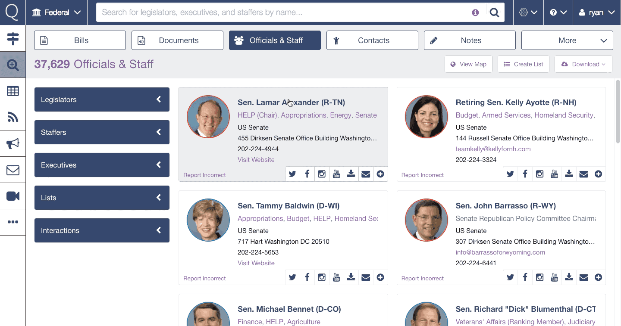This screenshot has width=621, height=326.
Task: Expand the Legislators filter panel
Action: (102, 99)
